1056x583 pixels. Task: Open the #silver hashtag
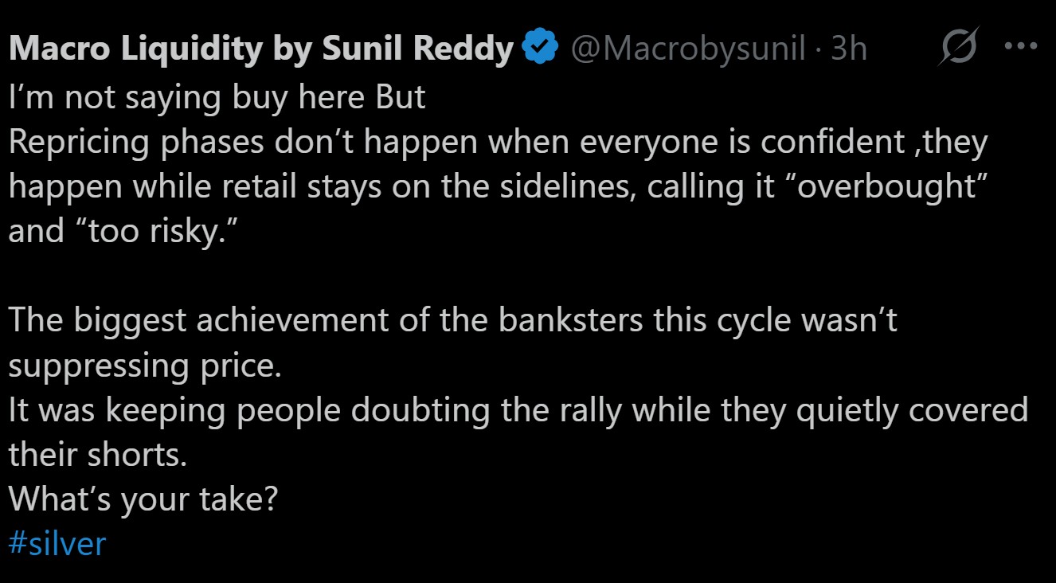click(57, 544)
